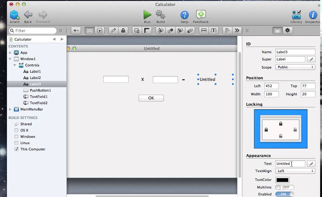This screenshot has height=197, width=322.
Task: Open Shared build settings
Action: [26, 124]
